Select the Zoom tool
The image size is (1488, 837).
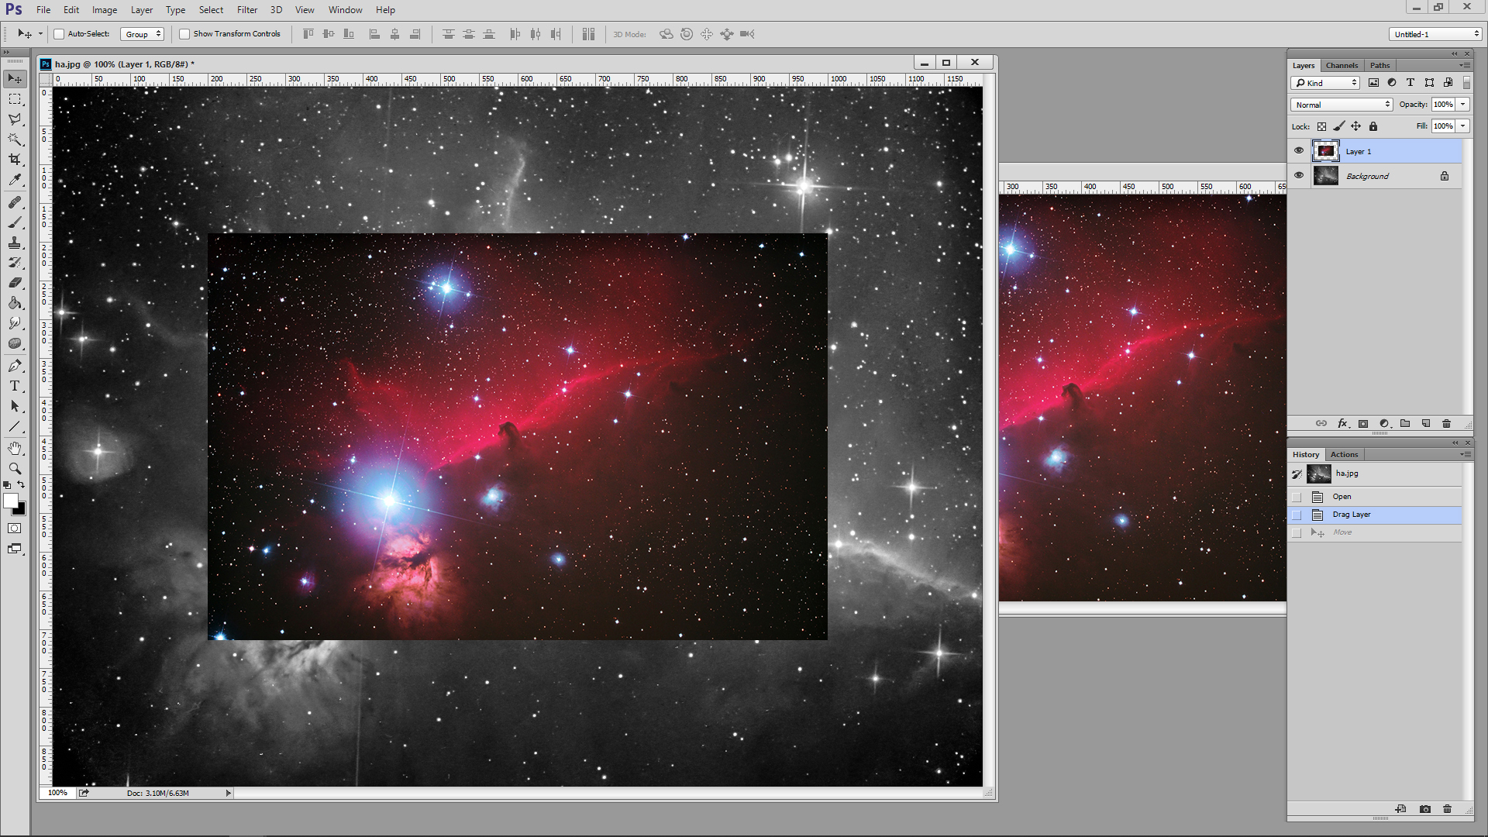click(x=15, y=469)
